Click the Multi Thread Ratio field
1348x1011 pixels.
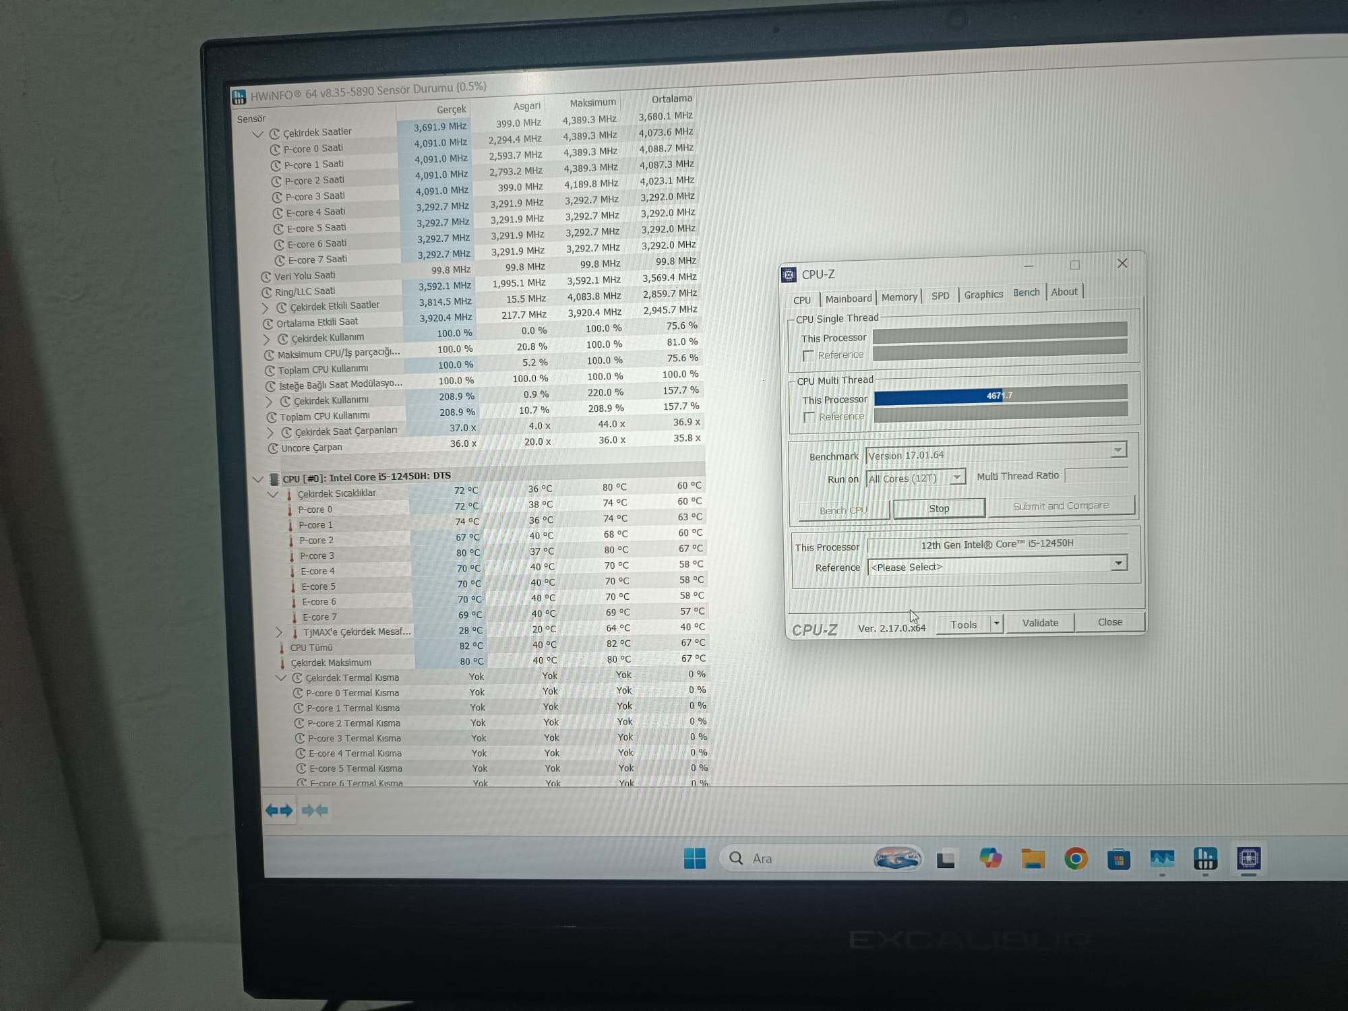click(1096, 475)
